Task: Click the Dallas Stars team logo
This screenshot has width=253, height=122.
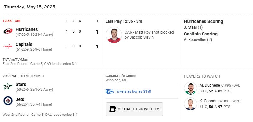Action: 8,86
